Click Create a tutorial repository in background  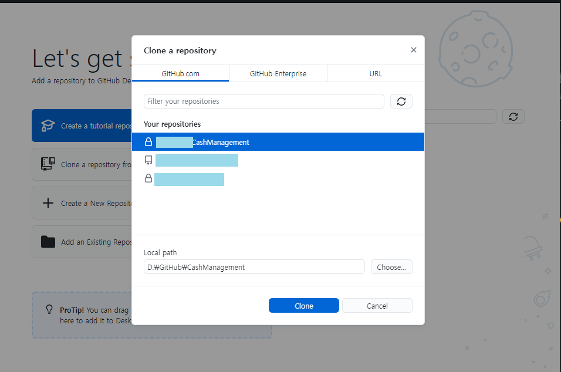[82, 126]
